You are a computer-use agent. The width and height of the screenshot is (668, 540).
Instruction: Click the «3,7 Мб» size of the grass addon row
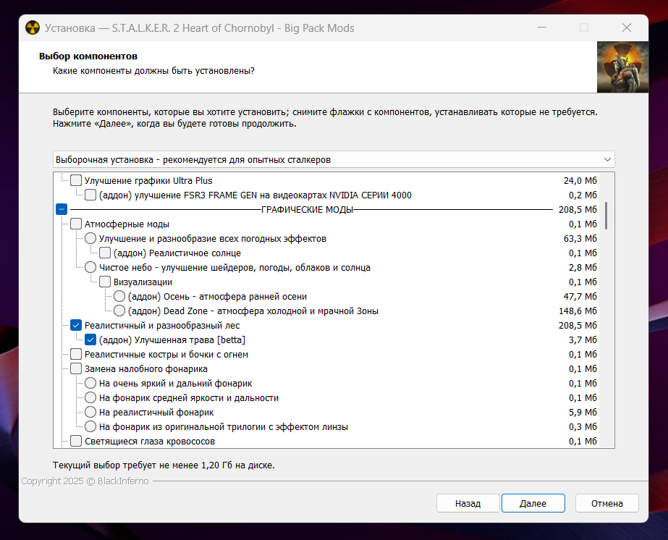[583, 339]
